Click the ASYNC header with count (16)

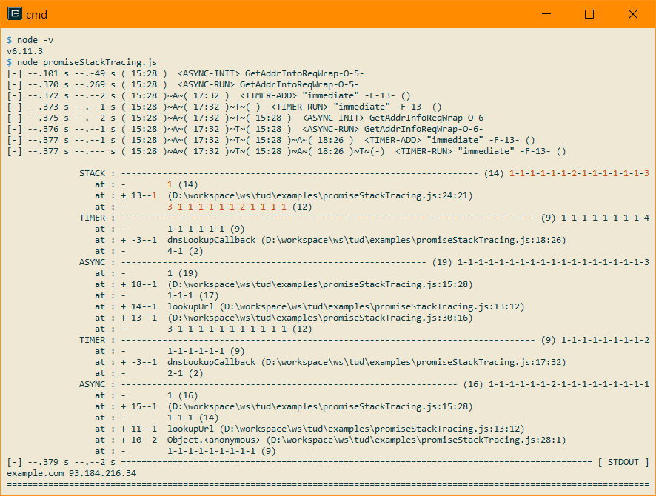[x=364, y=384]
